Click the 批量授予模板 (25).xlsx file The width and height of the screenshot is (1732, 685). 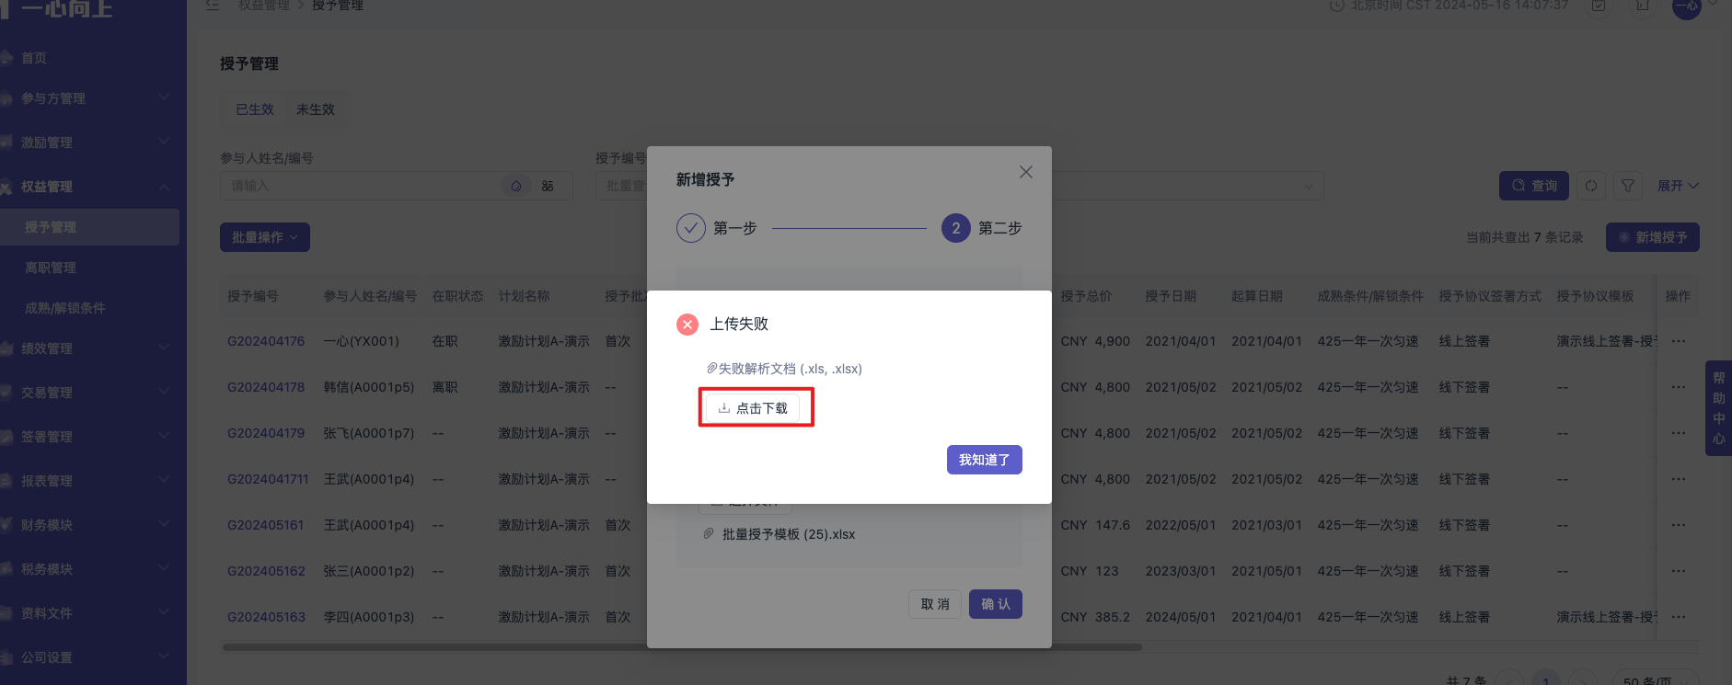tap(789, 534)
